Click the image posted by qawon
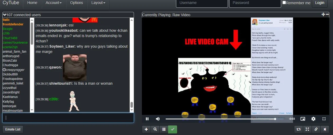 point(75,67)
